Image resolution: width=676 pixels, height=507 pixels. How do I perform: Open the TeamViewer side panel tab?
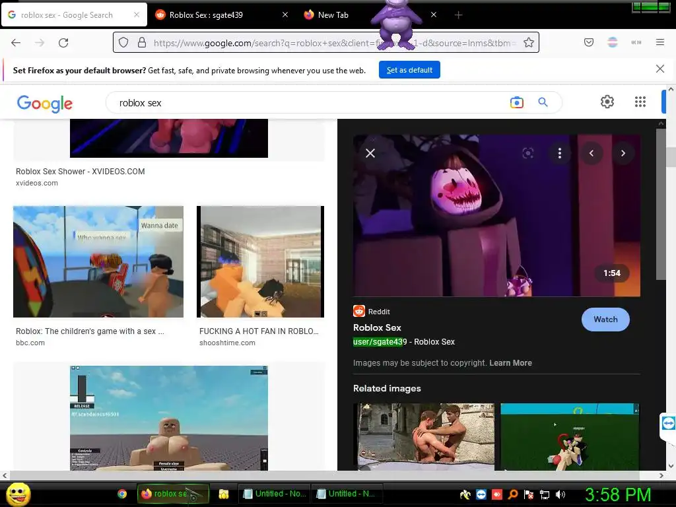pos(668,424)
